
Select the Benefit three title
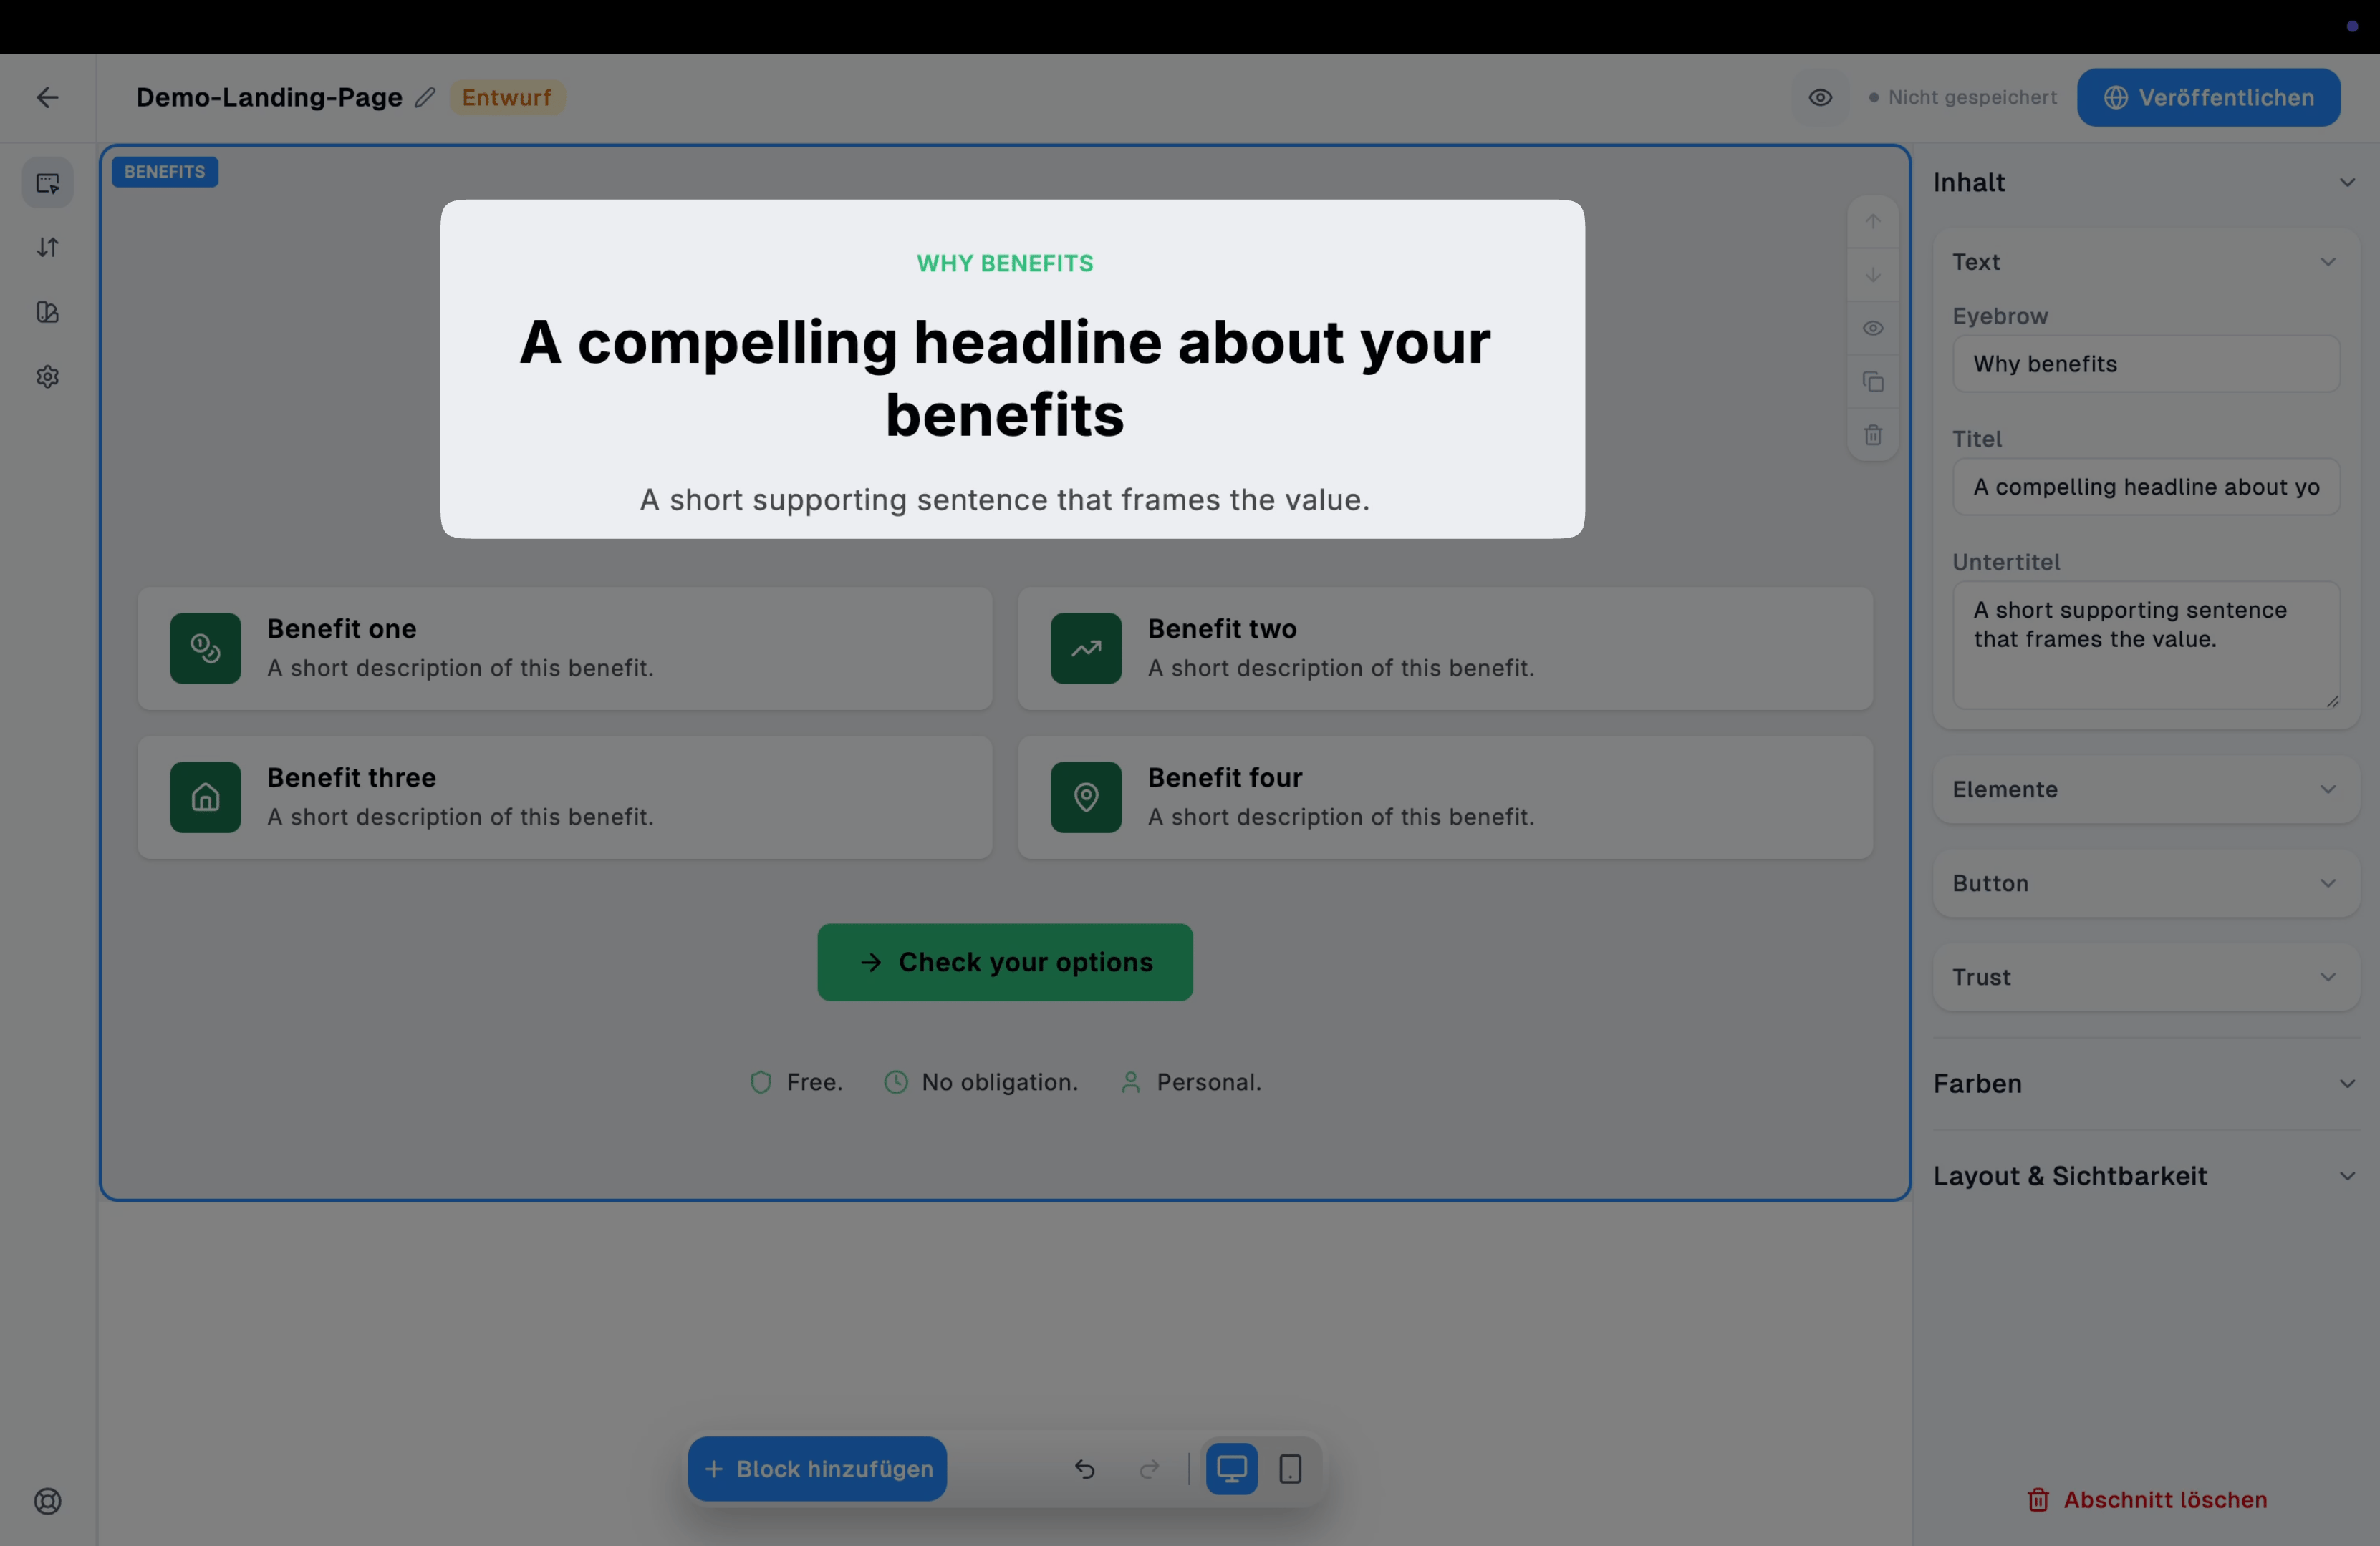point(351,777)
